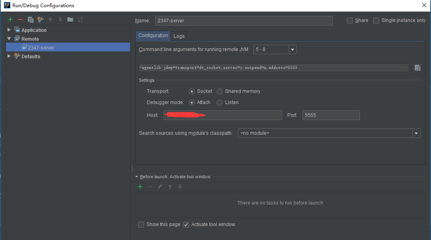
Task: Close the Run/Debug Configurations dialog
Action: pos(424,5)
